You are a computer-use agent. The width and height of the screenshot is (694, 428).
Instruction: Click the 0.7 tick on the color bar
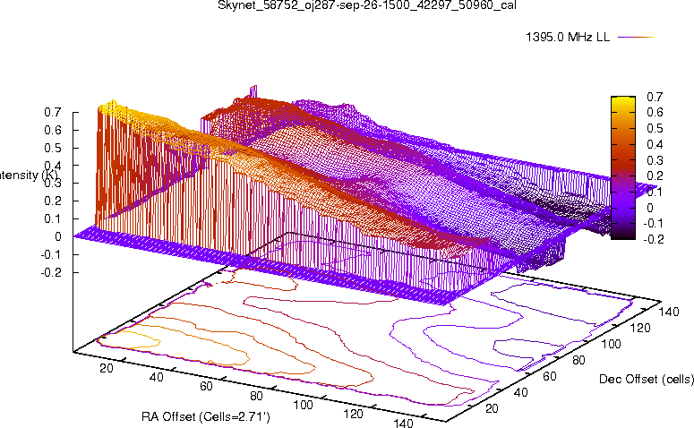click(655, 97)
